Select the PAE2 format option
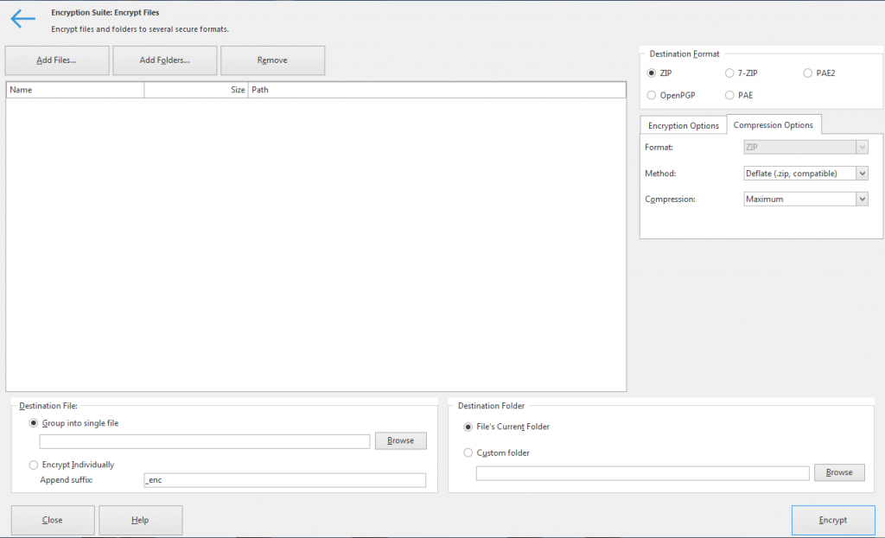The image size is (885, 538). pos(808,73)
